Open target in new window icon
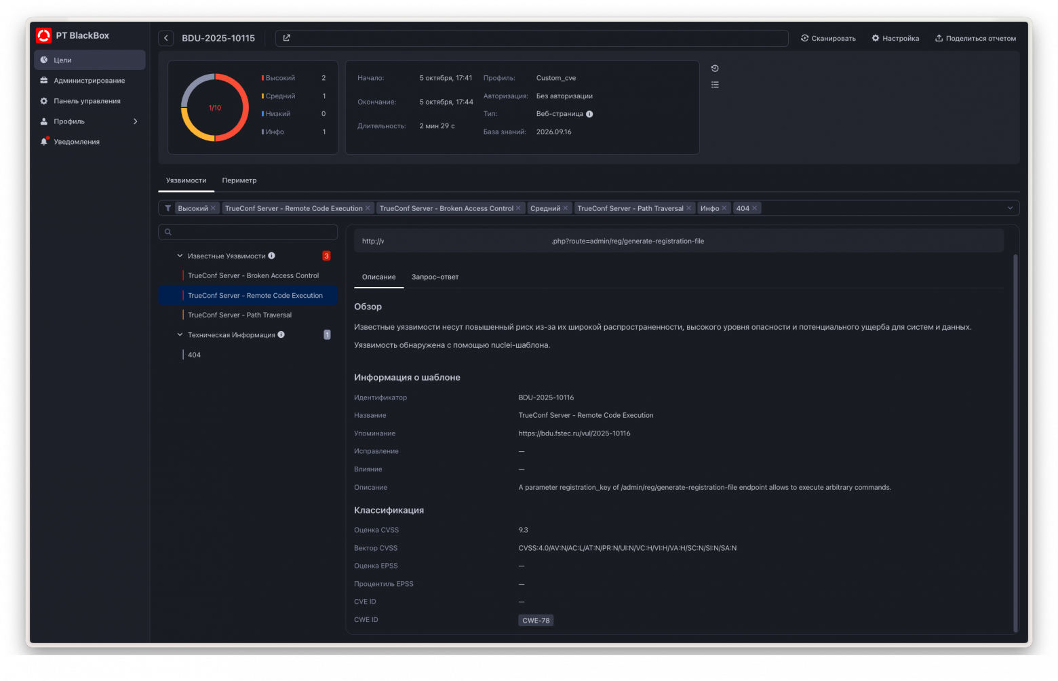The width and height of the screenshot is (1058, 681). (286, 38)
